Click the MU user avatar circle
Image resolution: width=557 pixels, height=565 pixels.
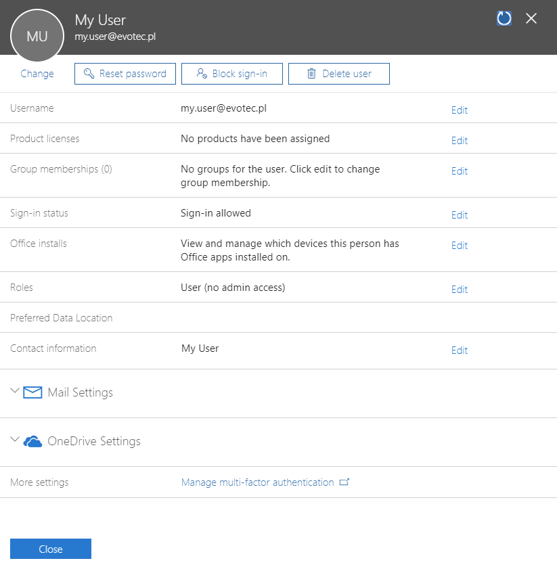coord(37,35)
